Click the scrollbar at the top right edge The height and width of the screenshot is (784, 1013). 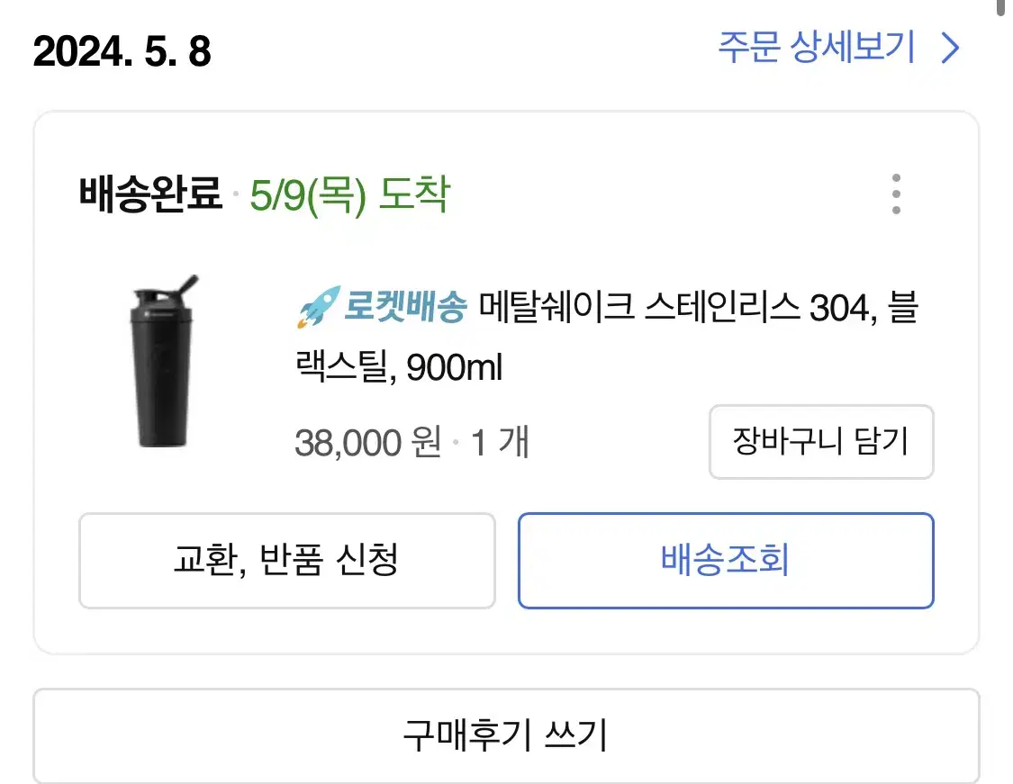tap(1001, 8)
